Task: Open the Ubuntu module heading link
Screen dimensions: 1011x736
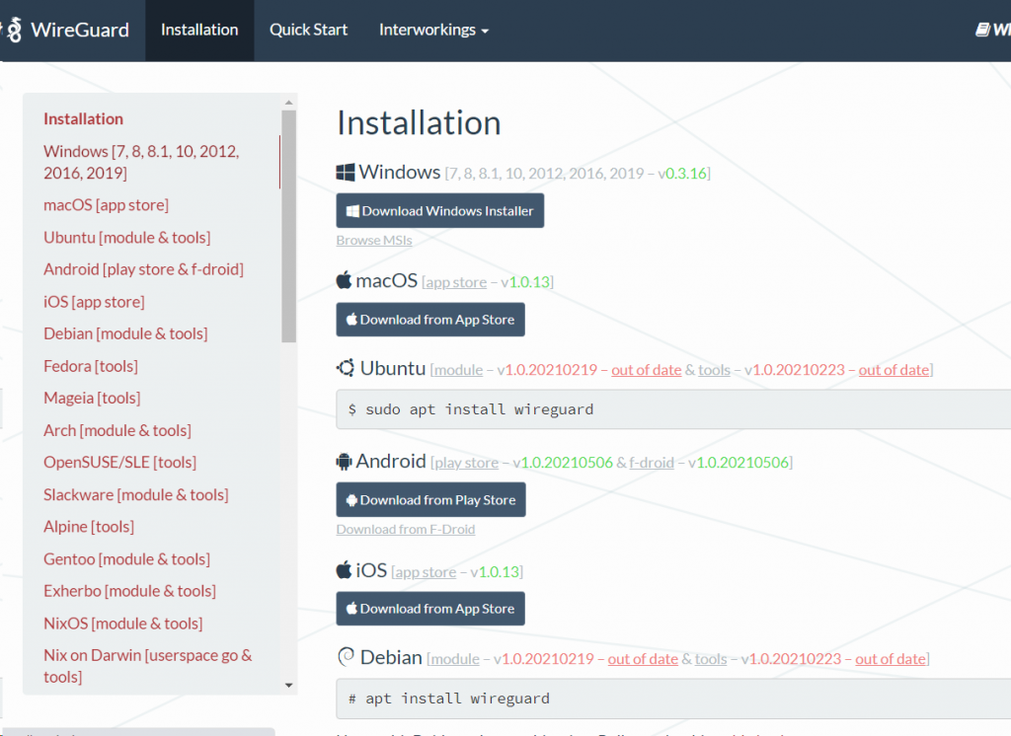Action: pyautogui.click(x=458, y=371)
